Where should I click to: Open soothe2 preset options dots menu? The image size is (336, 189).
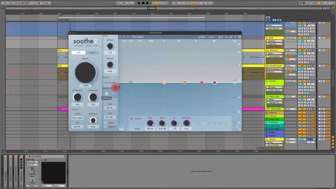(128, 37)
